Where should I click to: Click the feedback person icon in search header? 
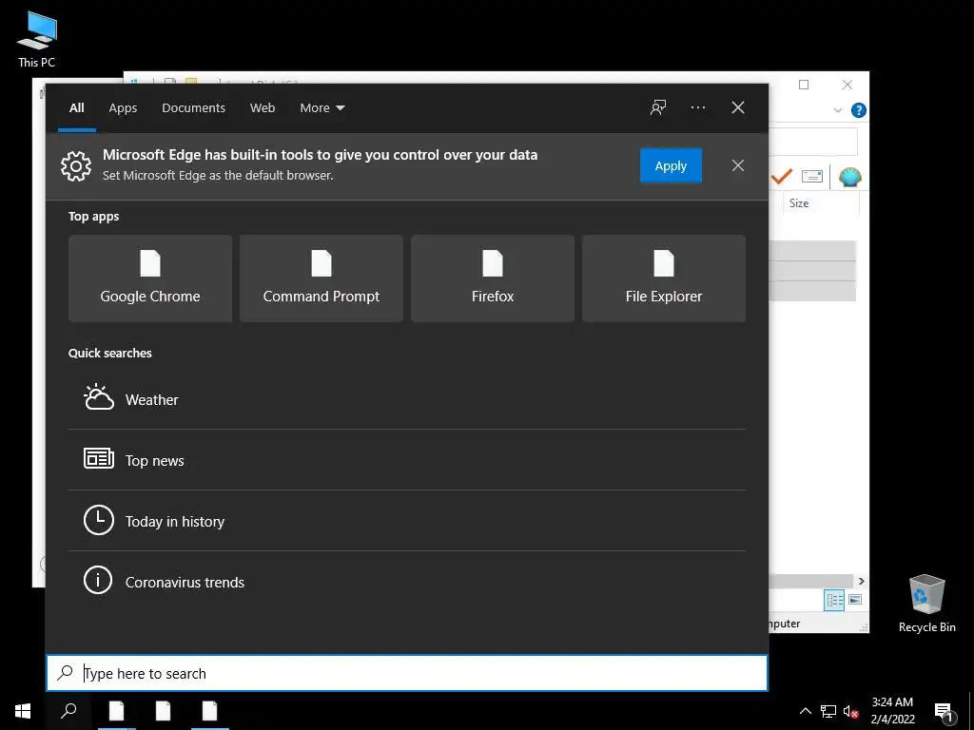coord(658,107)
